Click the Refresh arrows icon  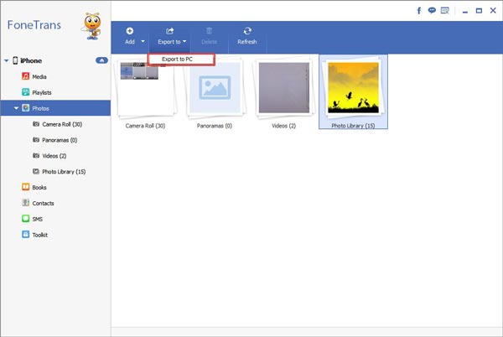(x=247, y=31)
